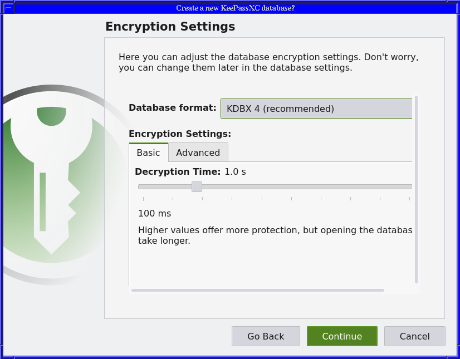Click the introductory description text
Screen dimensions: 460x359
click(x=268, y=62)
